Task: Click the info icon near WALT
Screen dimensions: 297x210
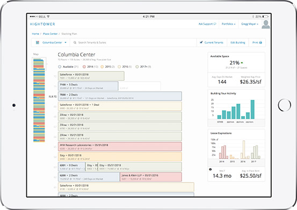Action: tap(210, 169)
